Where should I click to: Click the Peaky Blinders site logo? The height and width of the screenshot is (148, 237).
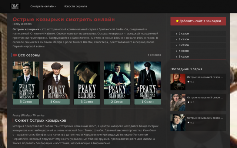click(15, 6)
